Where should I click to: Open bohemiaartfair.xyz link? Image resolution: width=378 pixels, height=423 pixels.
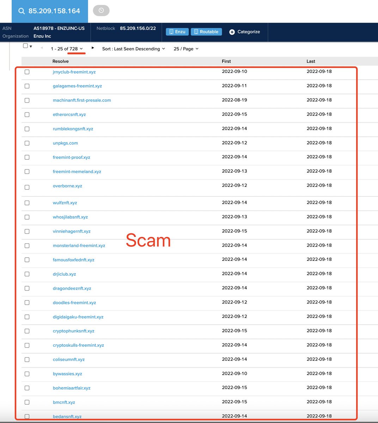[x=72, y=388]
